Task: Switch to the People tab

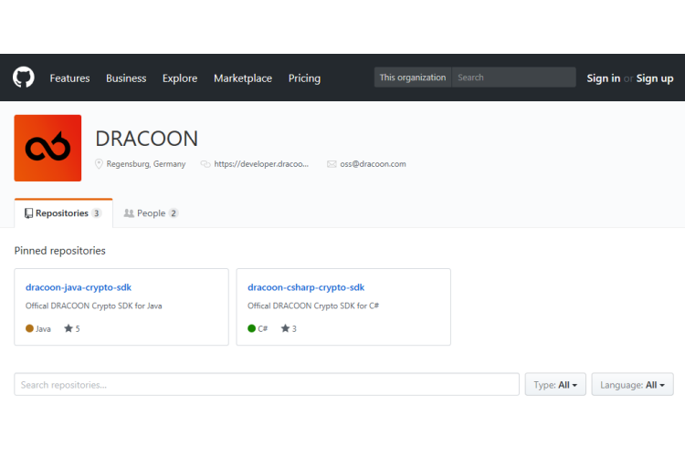Action: click(x=151, y=213)
